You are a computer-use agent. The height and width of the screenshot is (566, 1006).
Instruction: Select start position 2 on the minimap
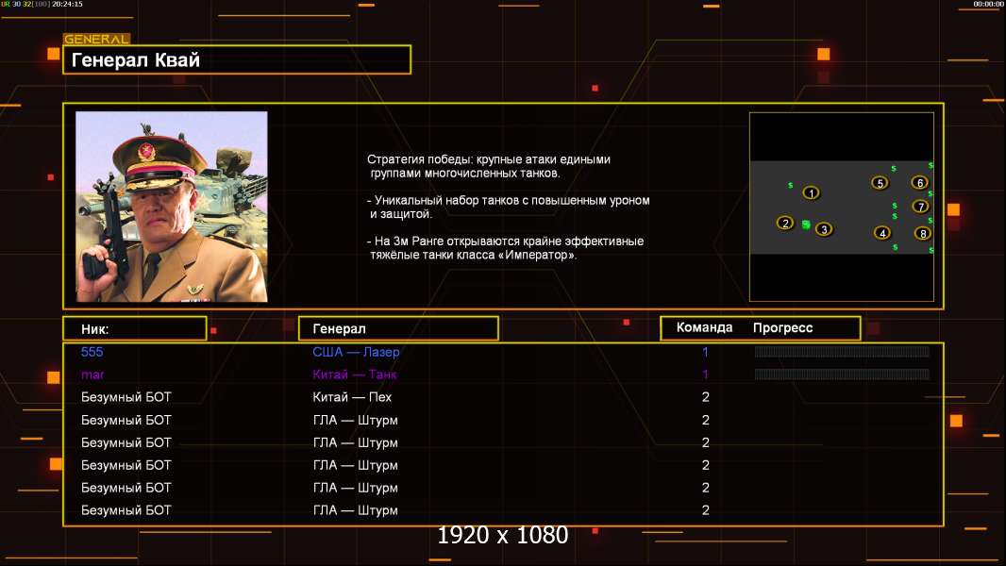click(x=785, y=224)
